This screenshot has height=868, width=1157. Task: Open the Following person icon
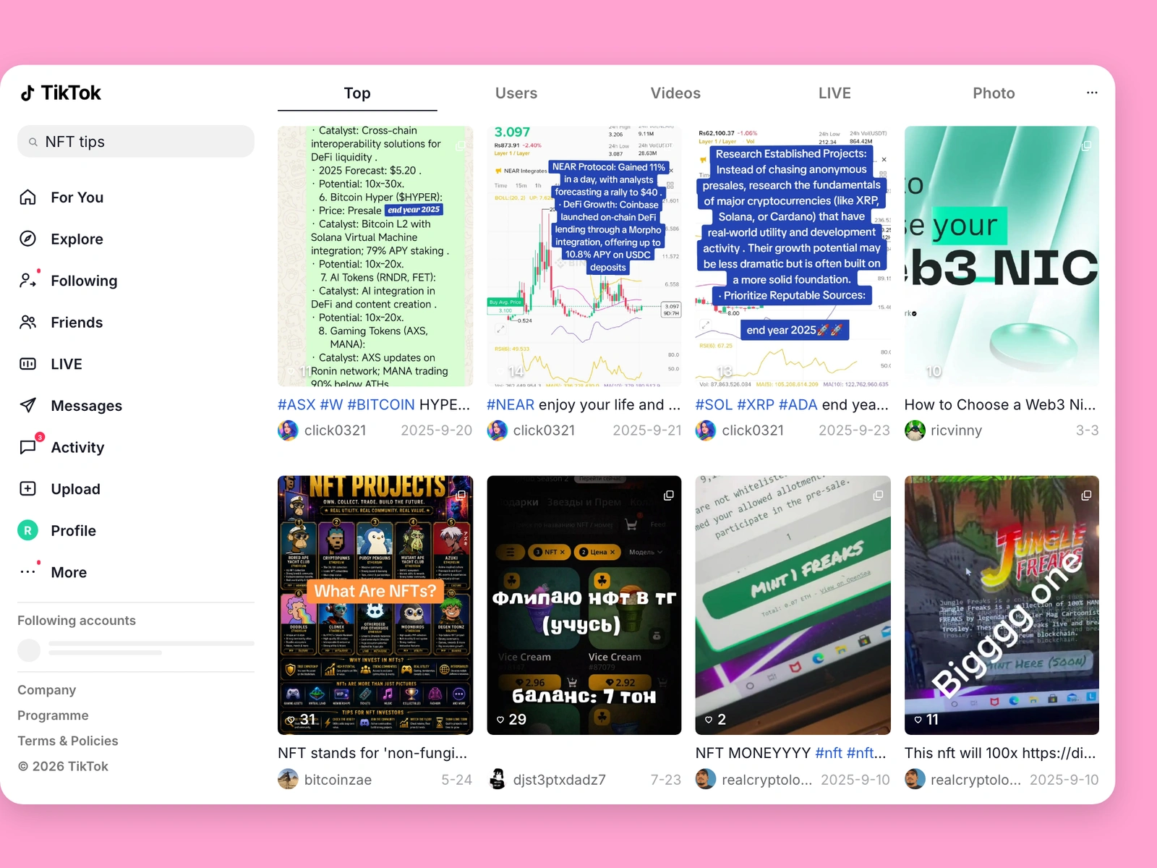click(28, 281)
